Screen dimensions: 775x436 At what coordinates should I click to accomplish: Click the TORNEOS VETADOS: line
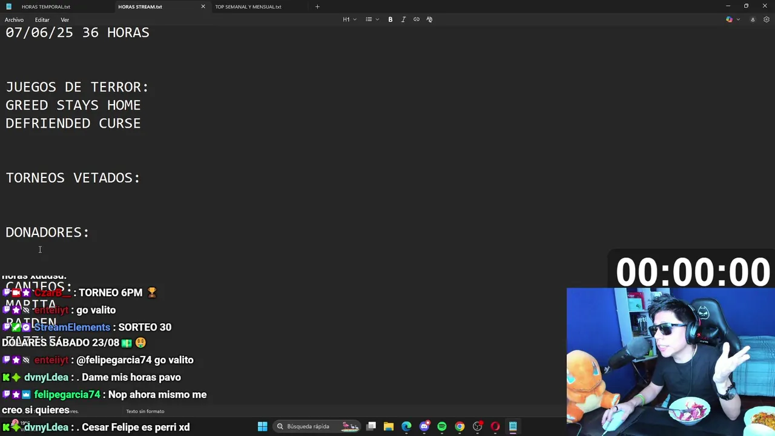[x=73, y=178]
